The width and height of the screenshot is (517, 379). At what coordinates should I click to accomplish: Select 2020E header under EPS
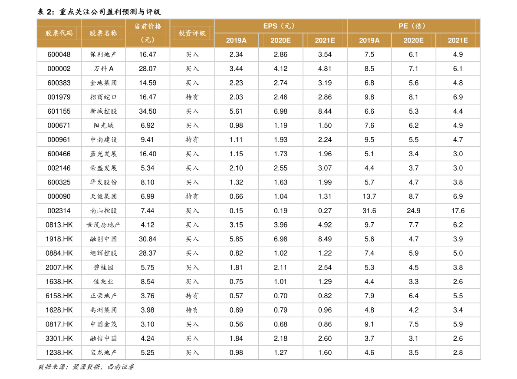(x=280, y=40)
